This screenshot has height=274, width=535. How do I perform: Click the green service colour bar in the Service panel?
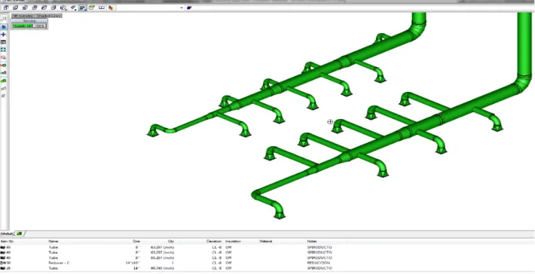[23, 26]
